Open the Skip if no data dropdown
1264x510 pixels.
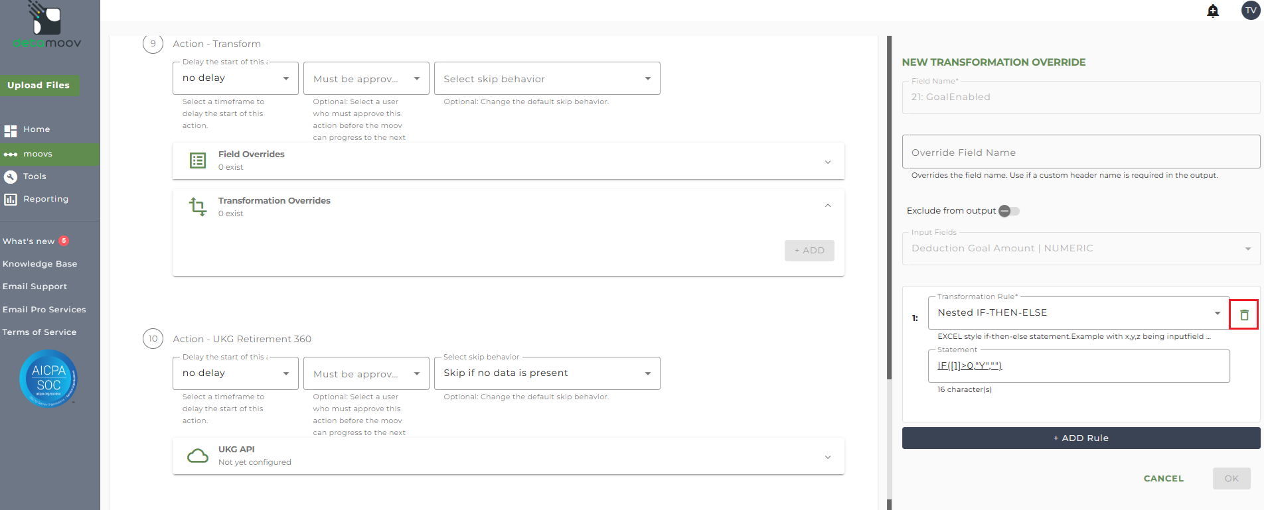[x=547, y=373]
